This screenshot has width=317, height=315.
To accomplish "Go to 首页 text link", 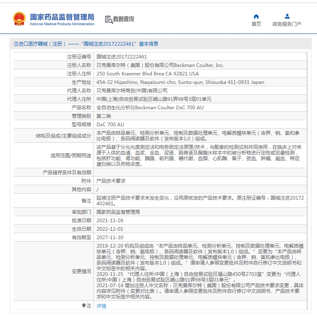I will (256, 24).
